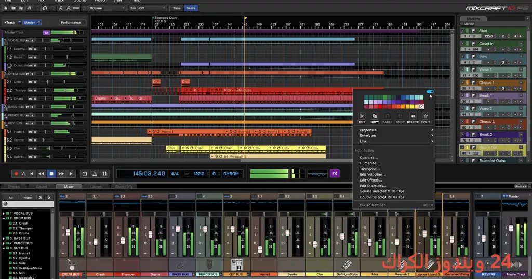Open Master Track fx button
The image size is (532, 279).
pos(46,33)
